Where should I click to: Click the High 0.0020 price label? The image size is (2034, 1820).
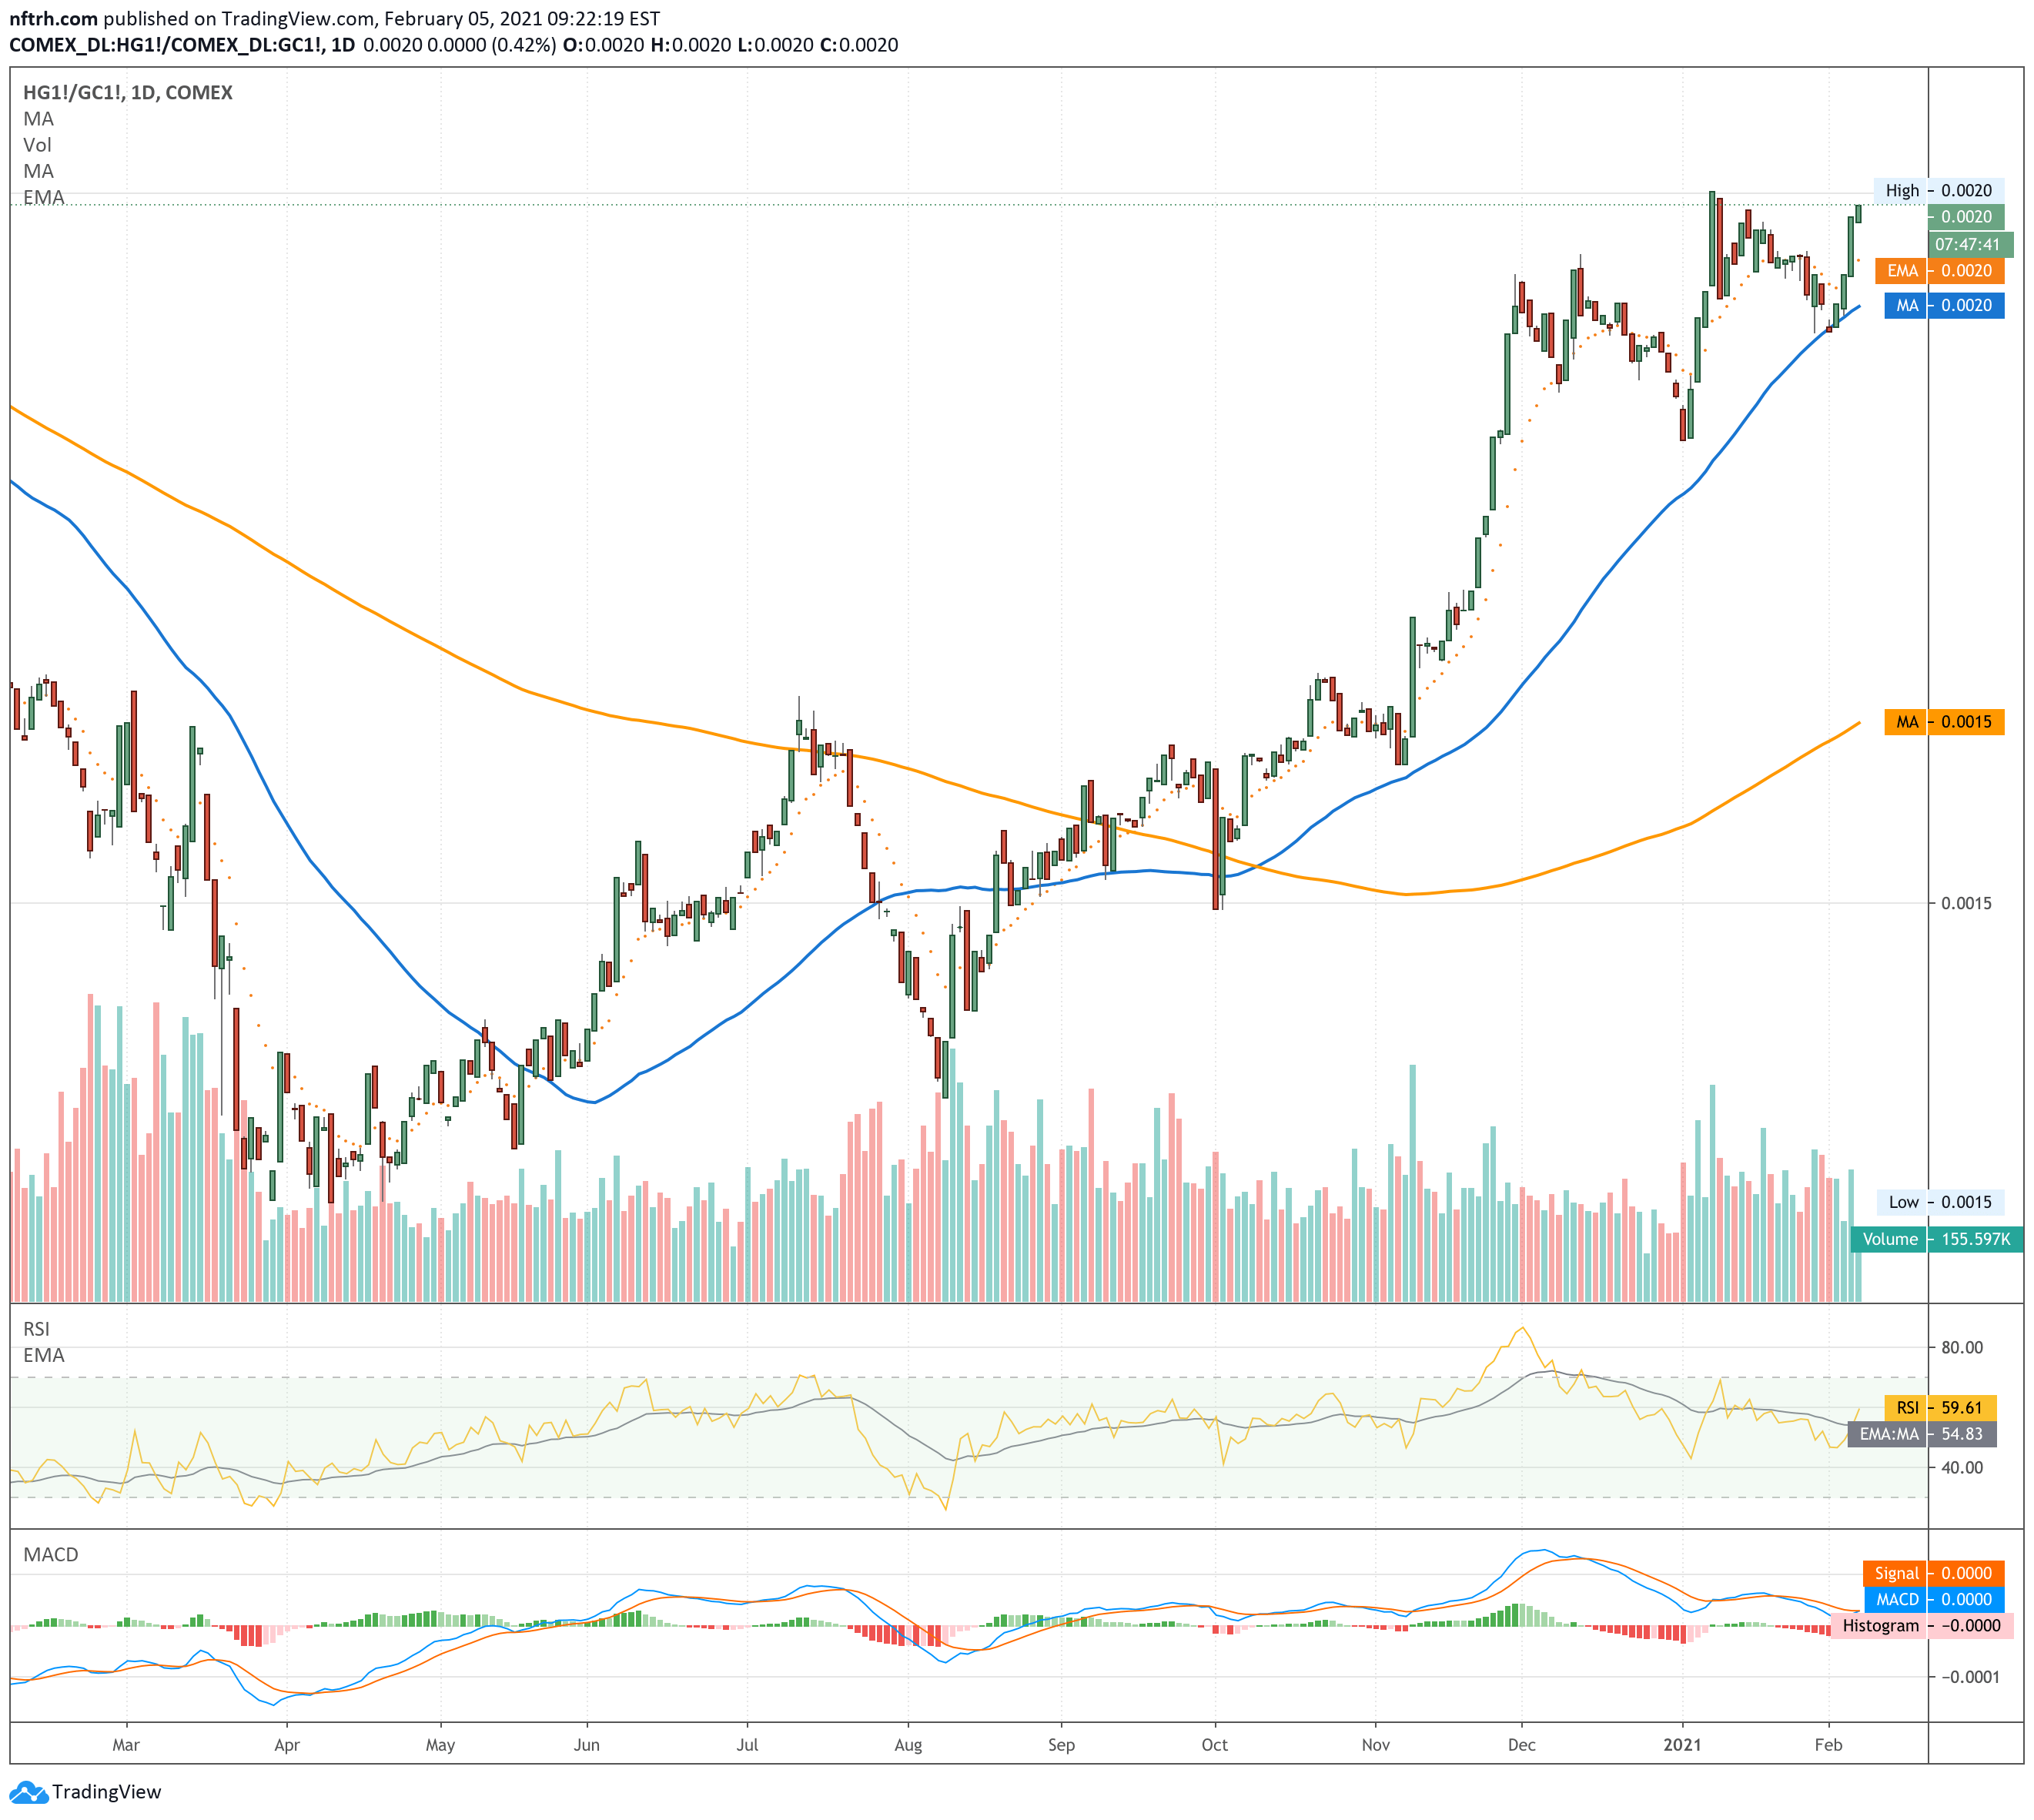coord(1938,191)
